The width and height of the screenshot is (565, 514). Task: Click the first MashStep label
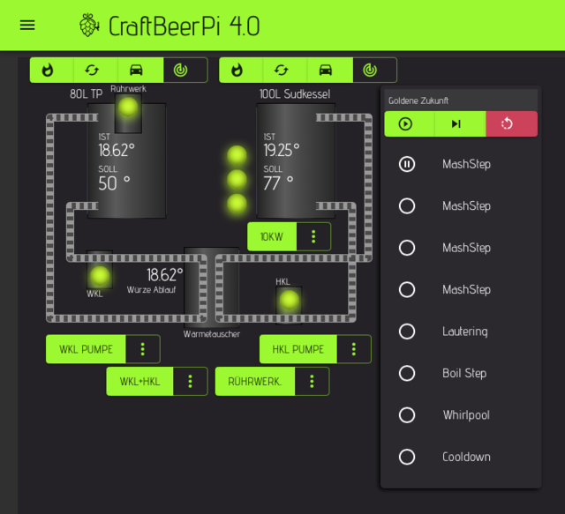[x=467, y=165]
